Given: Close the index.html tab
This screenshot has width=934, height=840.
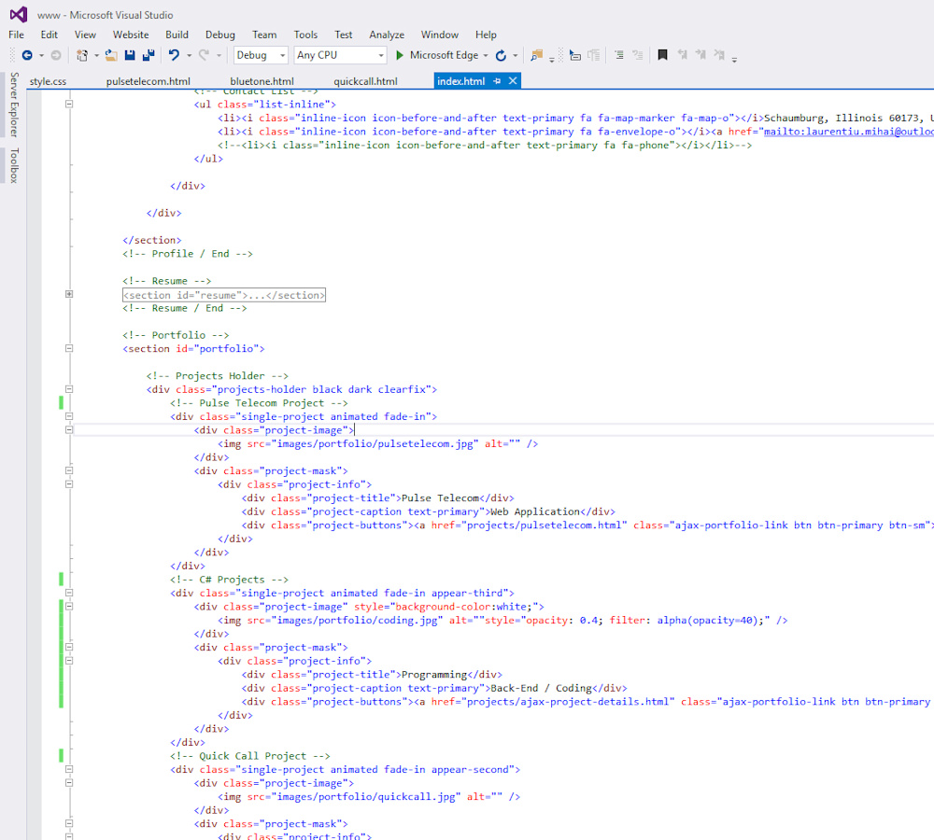Looking at the screenshot, I should coord(512,81).
